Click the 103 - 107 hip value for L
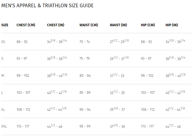The height and width of the screenshot is (137, 194). tap(148, 92)
